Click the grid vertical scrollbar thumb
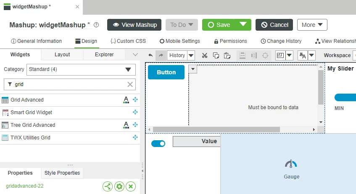This screenshot has width=356, height=194. (x=321, y=87)
